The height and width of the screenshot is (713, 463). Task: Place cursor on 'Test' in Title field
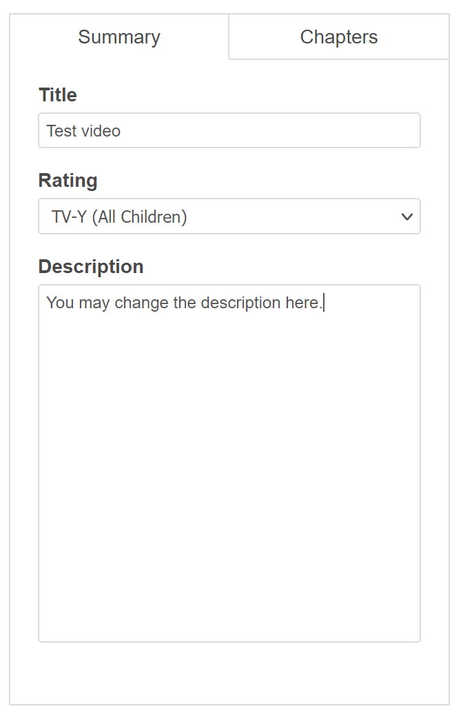(61, 131)
